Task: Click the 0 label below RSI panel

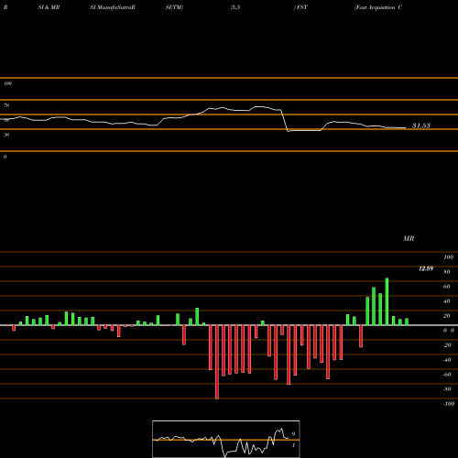Action: [x=5, y=157]
